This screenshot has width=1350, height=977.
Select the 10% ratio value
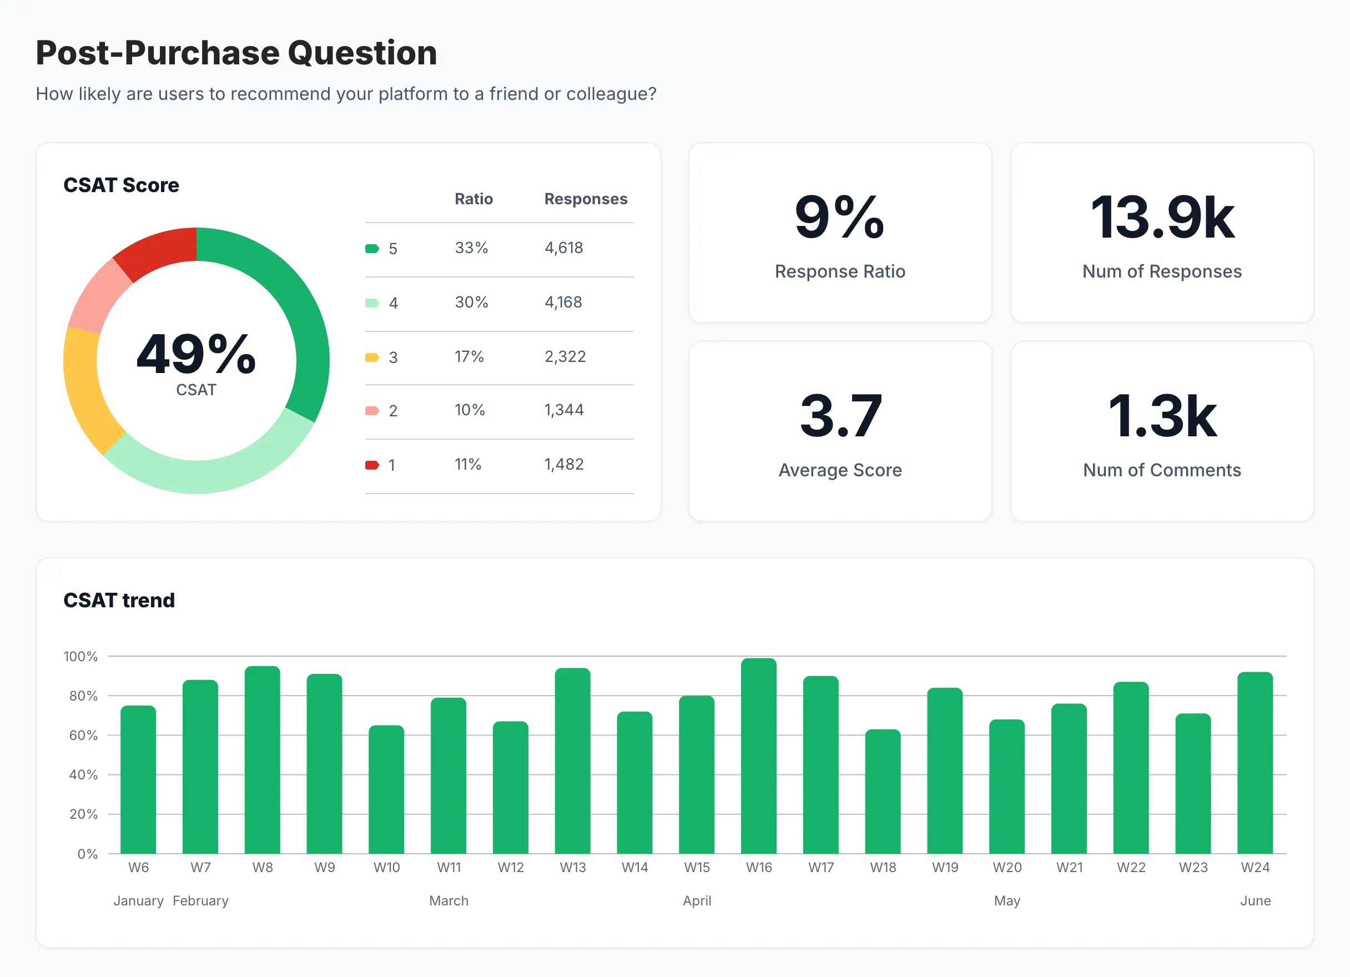click(x=470, y=410)
